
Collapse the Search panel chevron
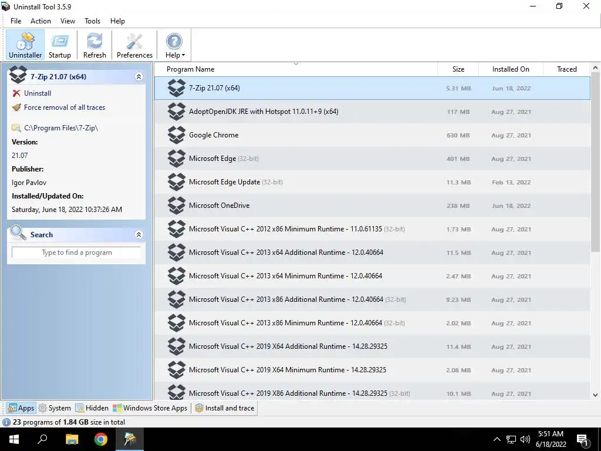pos(139,234)
